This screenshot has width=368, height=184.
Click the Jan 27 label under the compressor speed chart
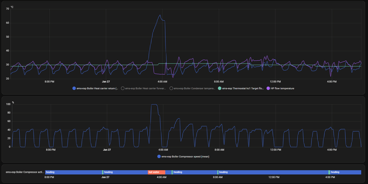pyautogui.click(x=107, y=150)
